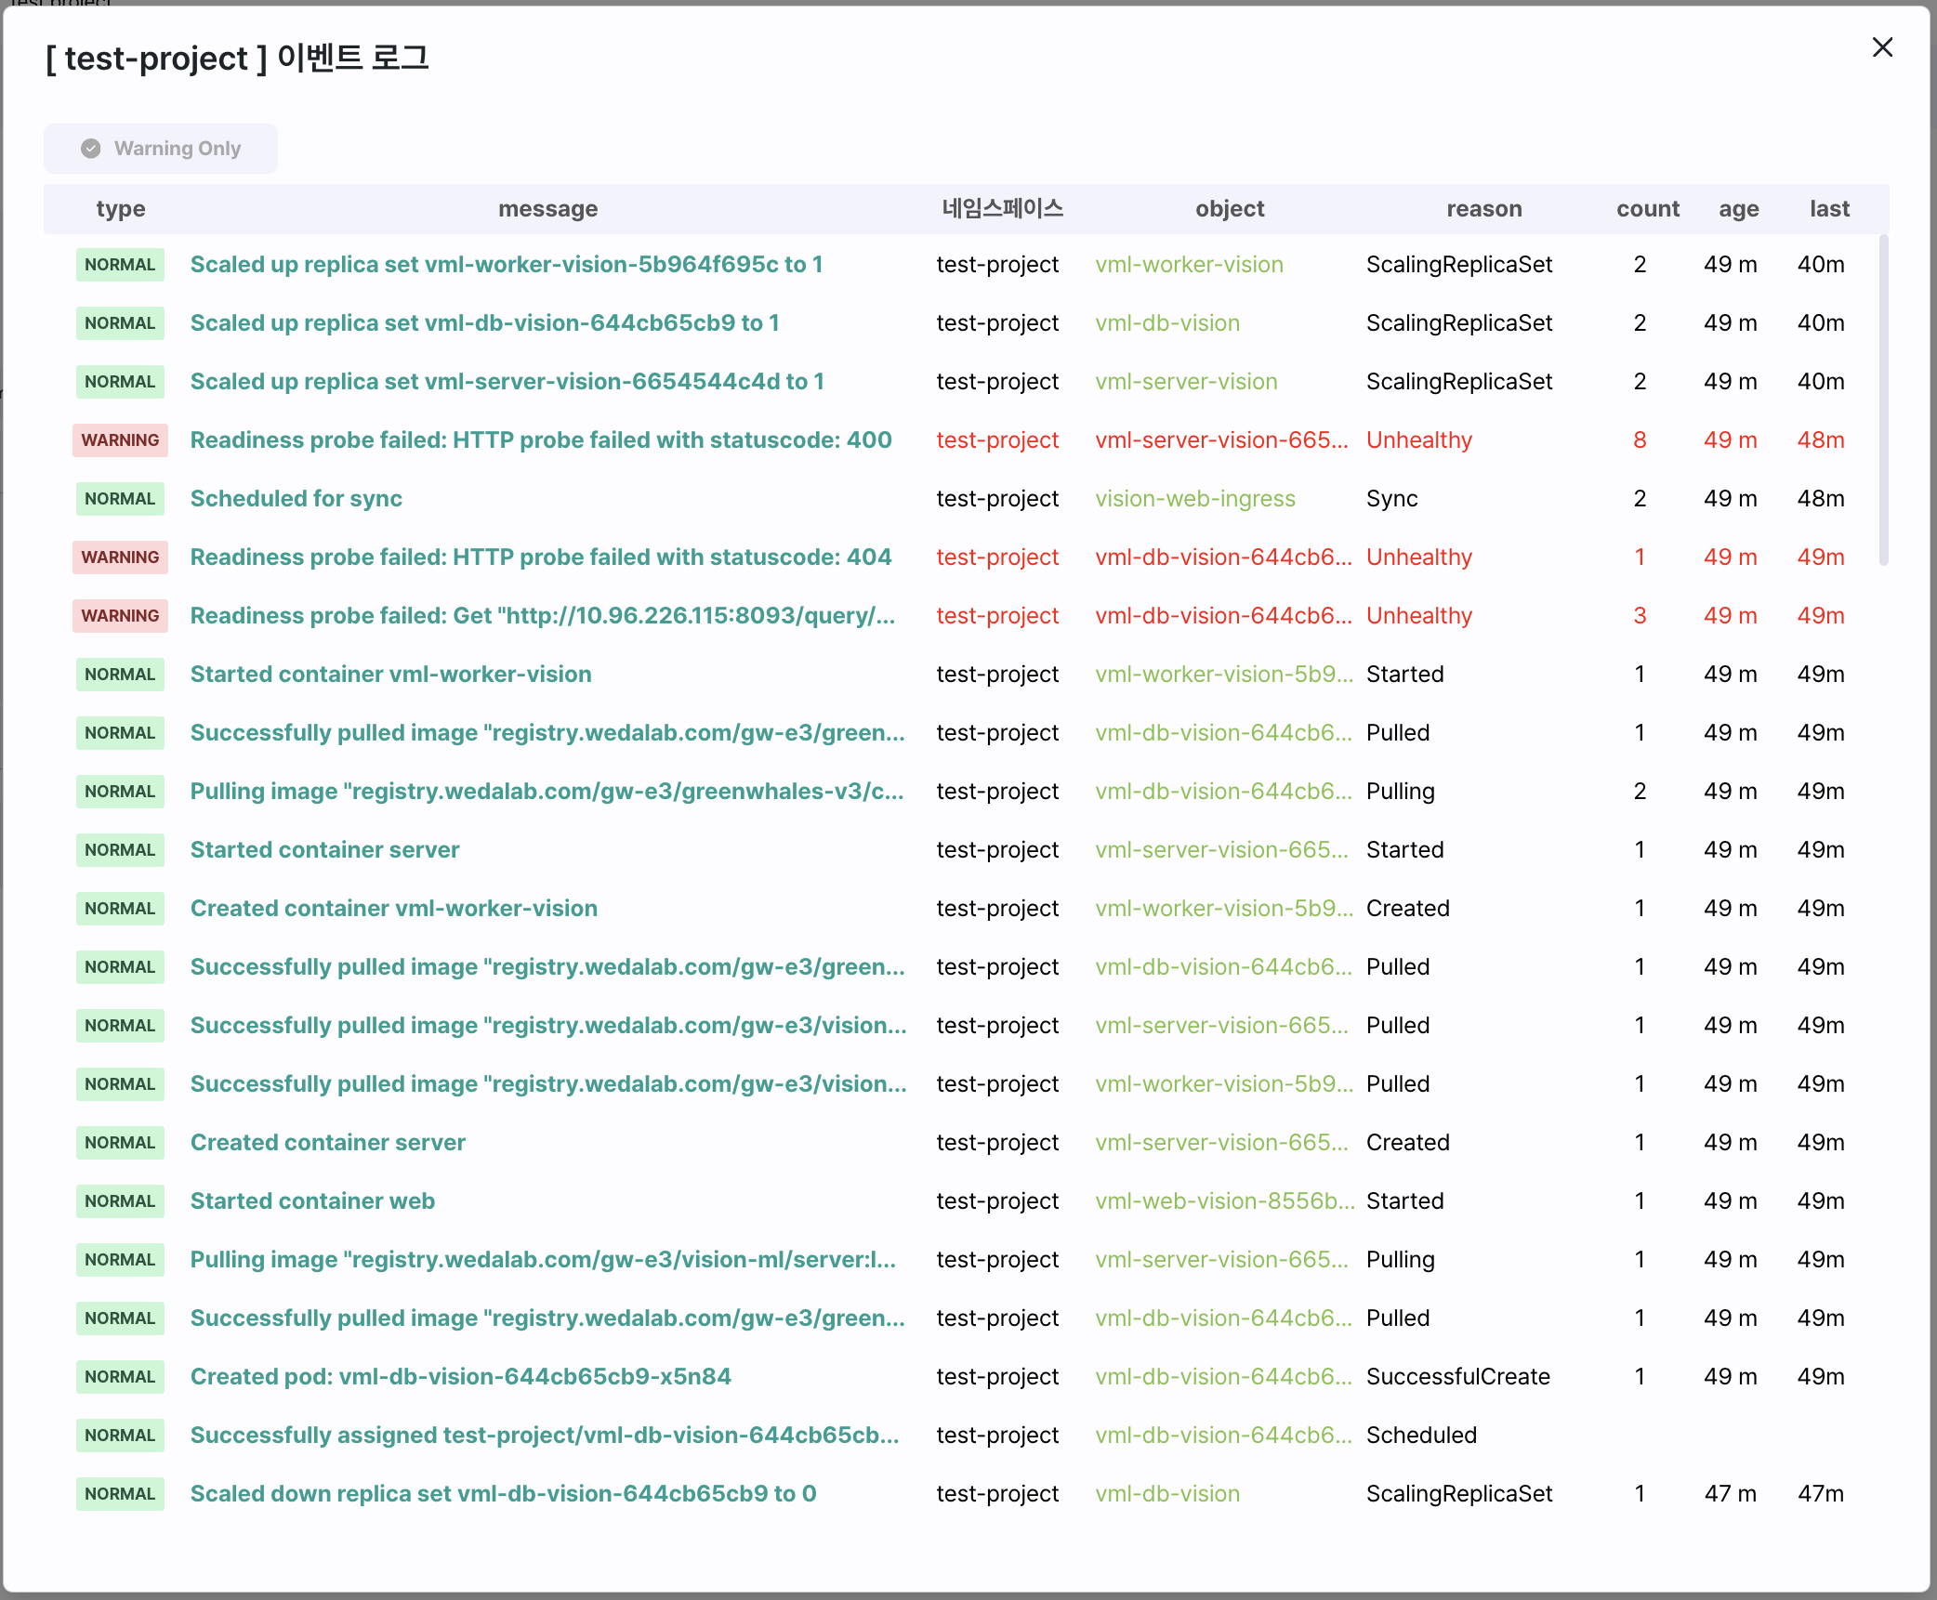Click last value 48m in Sync row
This screenshot has width=1937, height=1600.
[1821, 499]
